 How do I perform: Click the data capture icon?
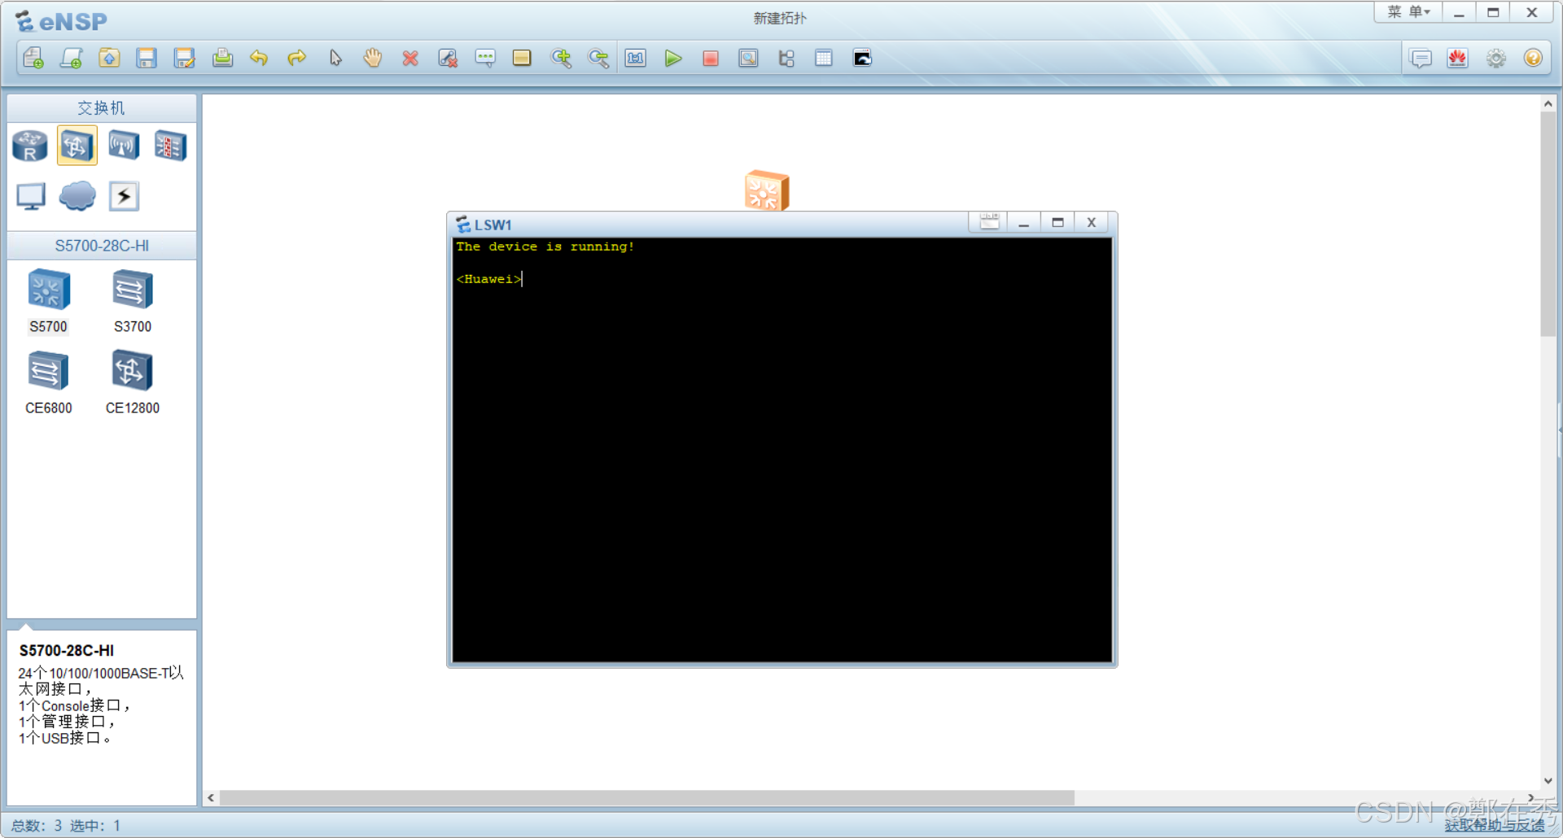pos(748,58)
